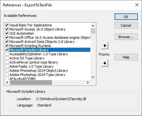Open the Browse... file dialog
This screenshot has height=116, width=142.
tap(126, 37)
